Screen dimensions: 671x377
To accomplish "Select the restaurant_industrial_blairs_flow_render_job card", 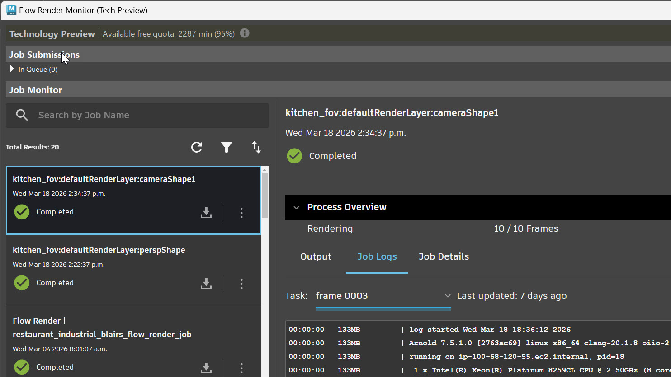I will coord(133,342).
